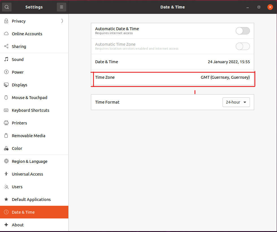277x232 pixels.
Task: Click the Online Accounts cloud icon
Action: point(6,34)
